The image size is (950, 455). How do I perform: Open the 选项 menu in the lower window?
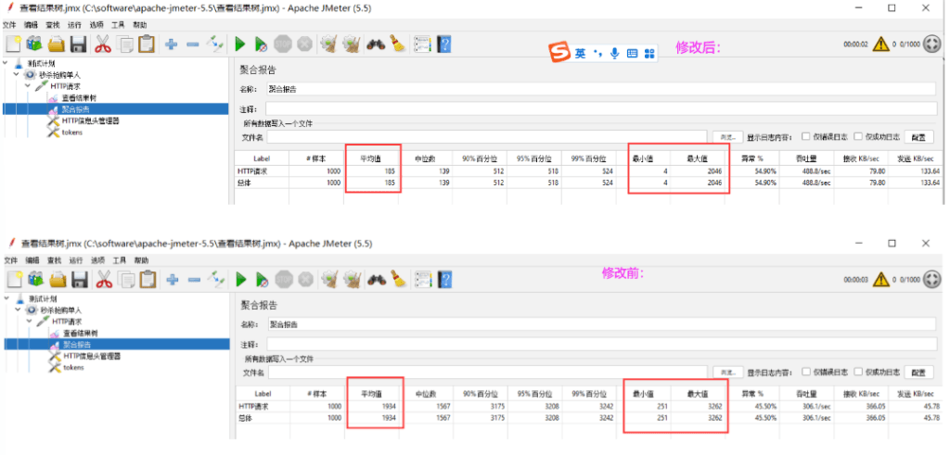point(96,260)
